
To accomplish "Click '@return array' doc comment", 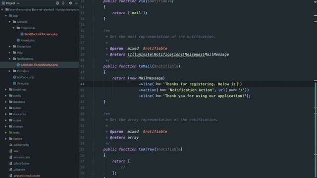I will (124, 137).
